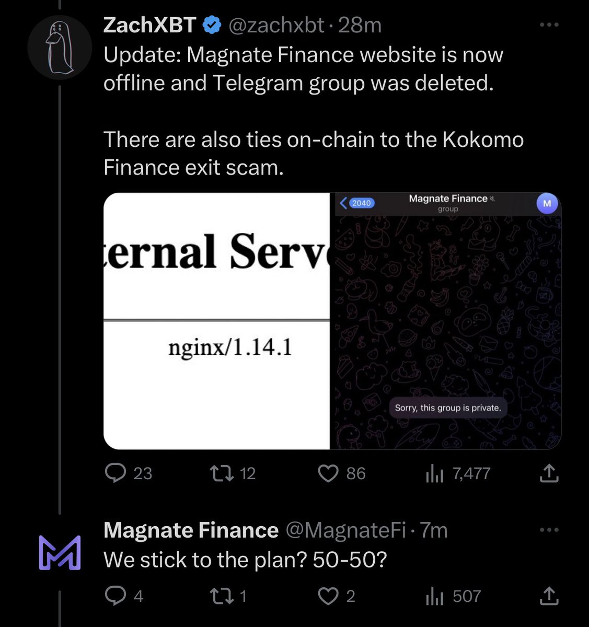
Task: Open the nginx server error image
Action: (216, 321)
